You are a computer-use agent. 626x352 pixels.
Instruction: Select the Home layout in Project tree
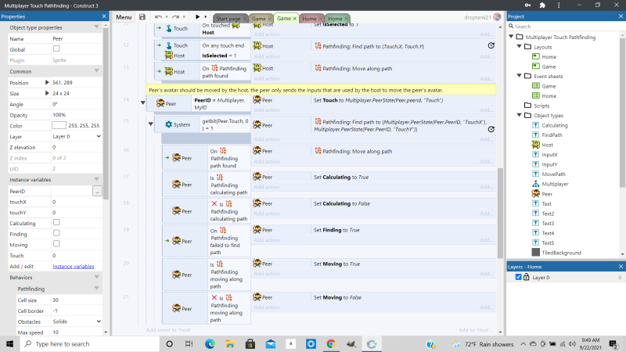point(549,56)
